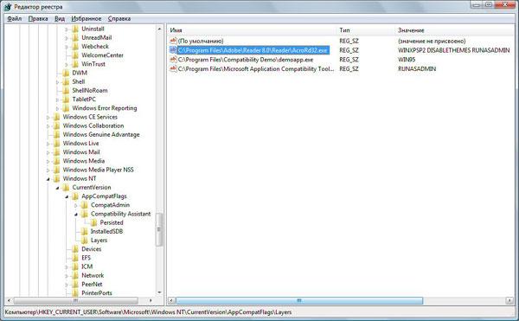Image resolution: width=519 pixels, height=321 pixels.
Task: Click the values pane horizontal scrollbar thumb
Action: (x=299, y=300)
